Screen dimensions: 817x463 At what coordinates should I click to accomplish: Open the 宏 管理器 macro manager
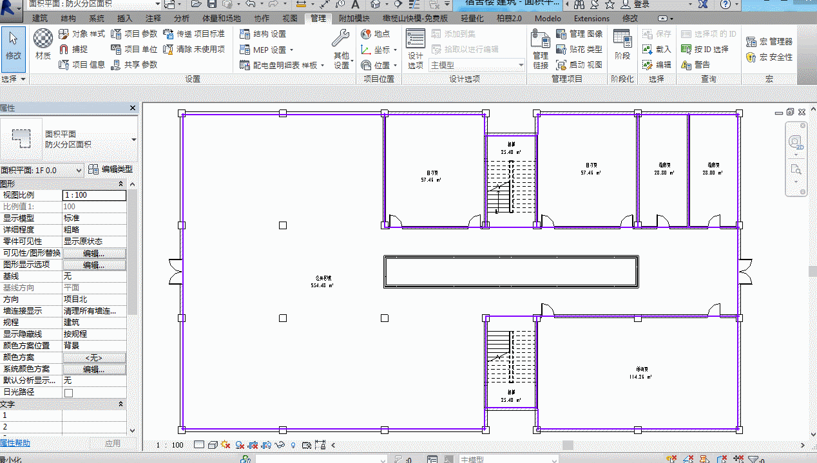[x=769, y=41]
